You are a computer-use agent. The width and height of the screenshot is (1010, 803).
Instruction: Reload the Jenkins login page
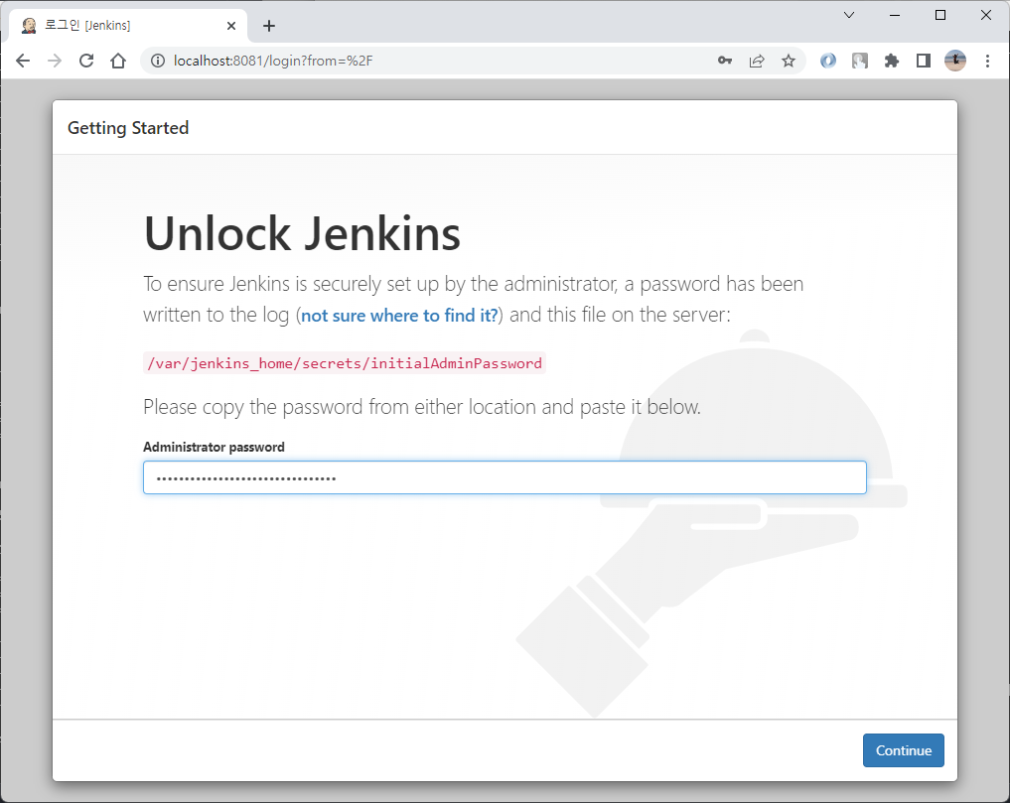pos(86,61)
